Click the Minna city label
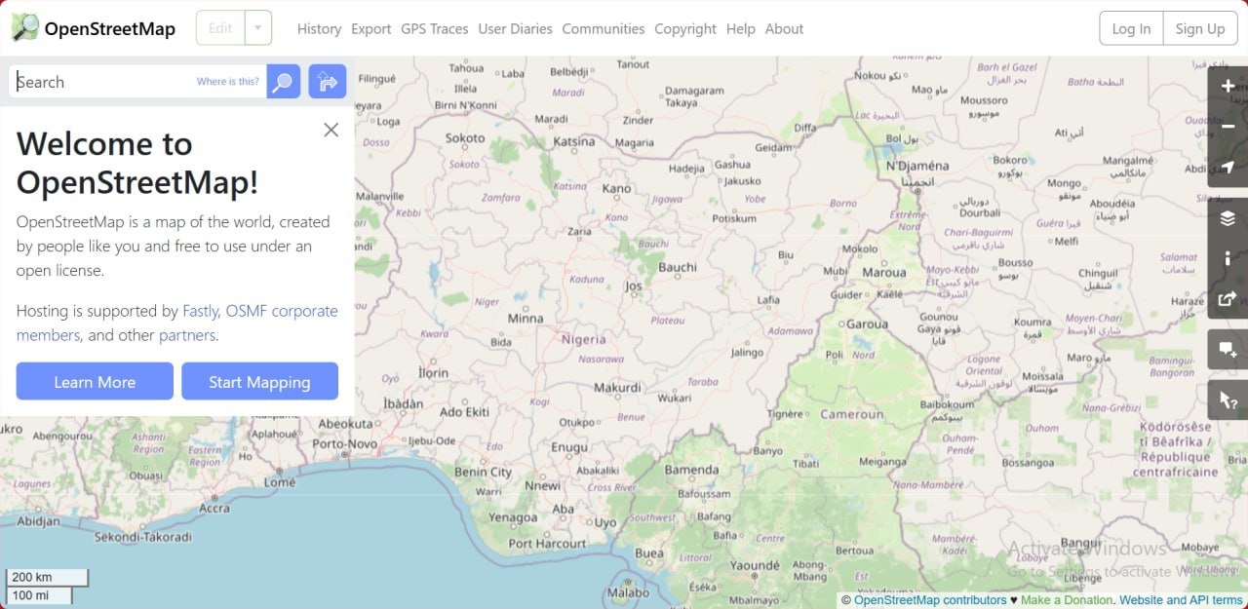This screenshot has width=1248, height=609. [526, 318]
